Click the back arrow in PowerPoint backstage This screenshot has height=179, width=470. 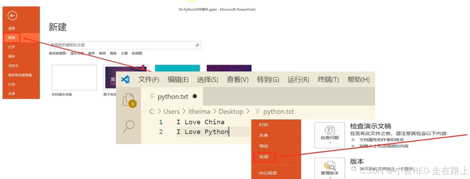(12, 15)
